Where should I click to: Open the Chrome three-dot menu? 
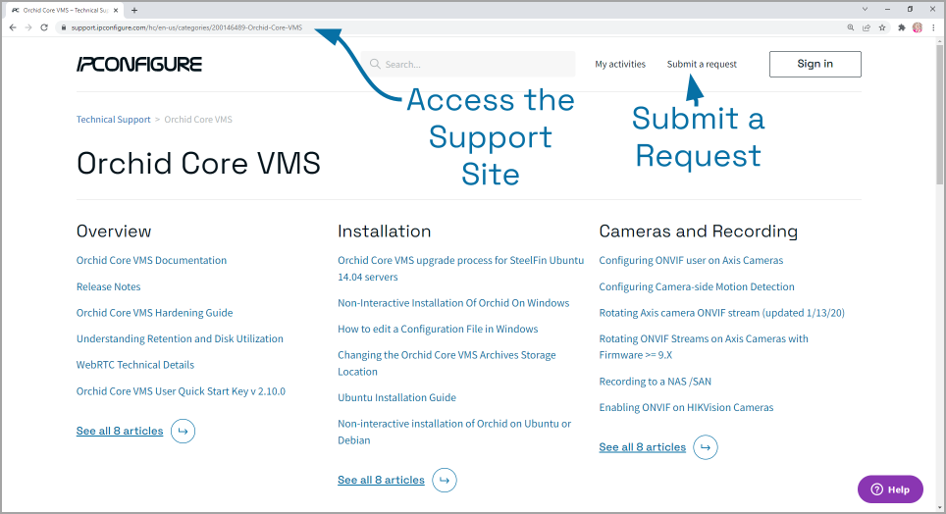click(x=932, y=27)
